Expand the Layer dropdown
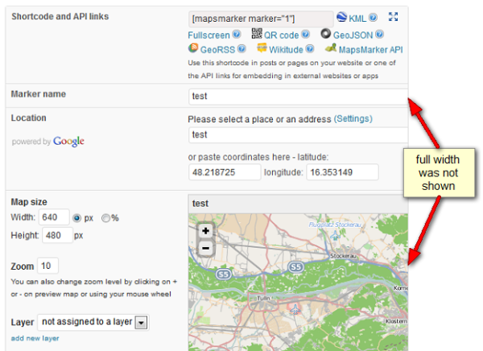Viewport: 483px width, 351px height. (x=142, y=323)
